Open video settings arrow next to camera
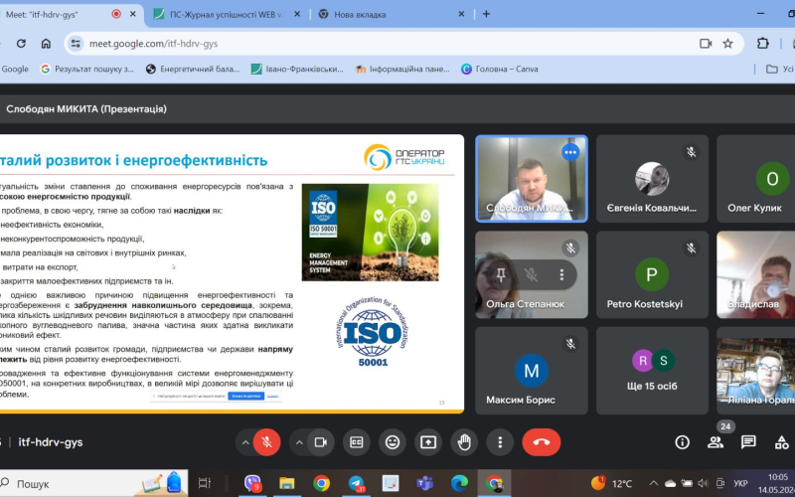The image size is (795, 497). (299, 442)
